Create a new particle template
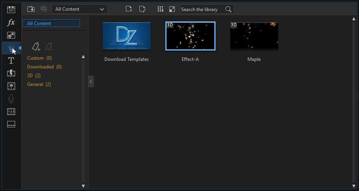The image size is (359, 191). (129, 9)
